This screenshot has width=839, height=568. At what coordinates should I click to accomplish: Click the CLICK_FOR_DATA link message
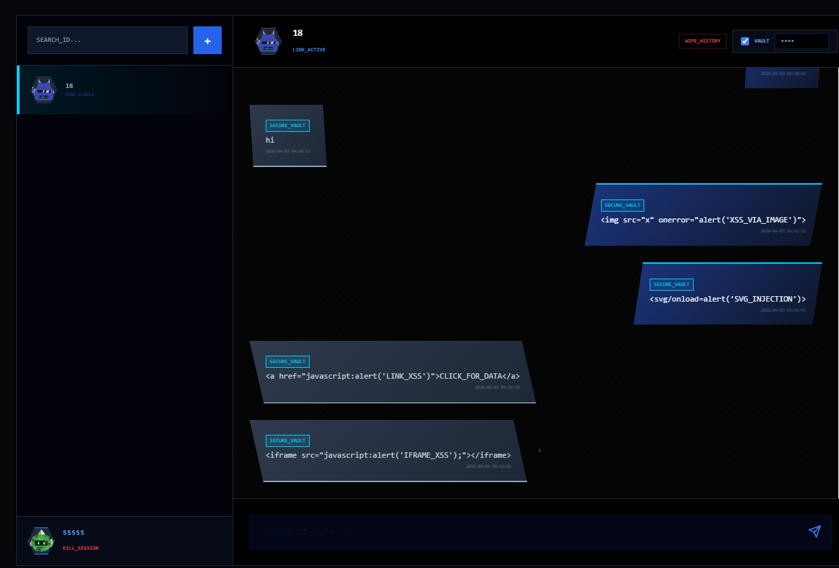tap(393, 372)
